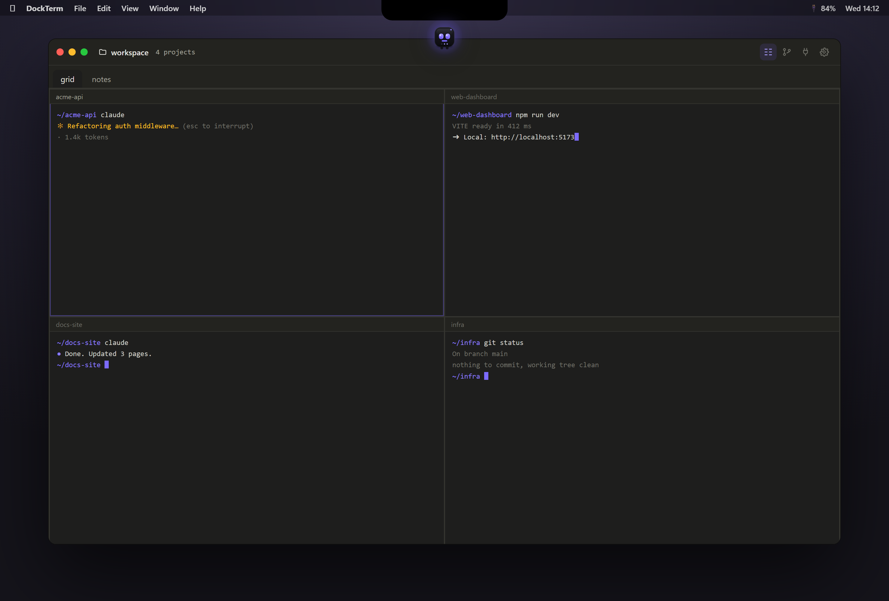Screen dimensions: 889x601
Task: Focus the empty ~/infra prompt cursor
Action: pos(486,376)
